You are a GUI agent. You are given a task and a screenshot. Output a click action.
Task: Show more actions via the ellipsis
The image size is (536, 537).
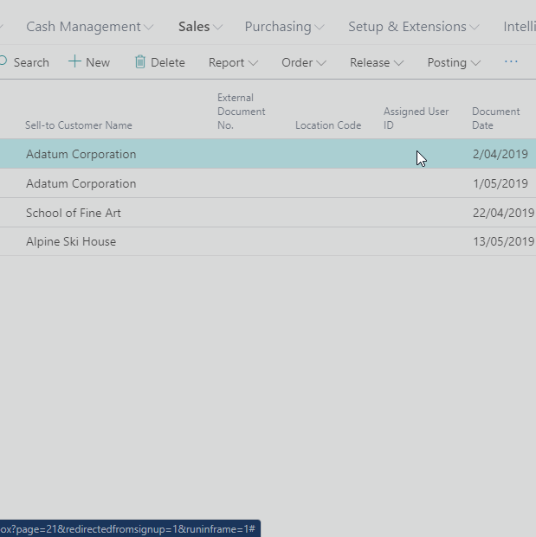(x=511, y=62)
